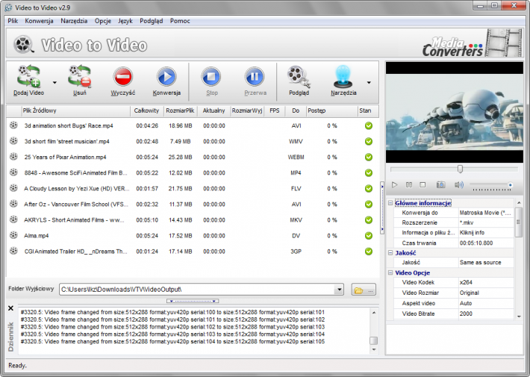The image size is (530, 377).
Task: Open the Pomoc menu
Action: tap(180, 21)
